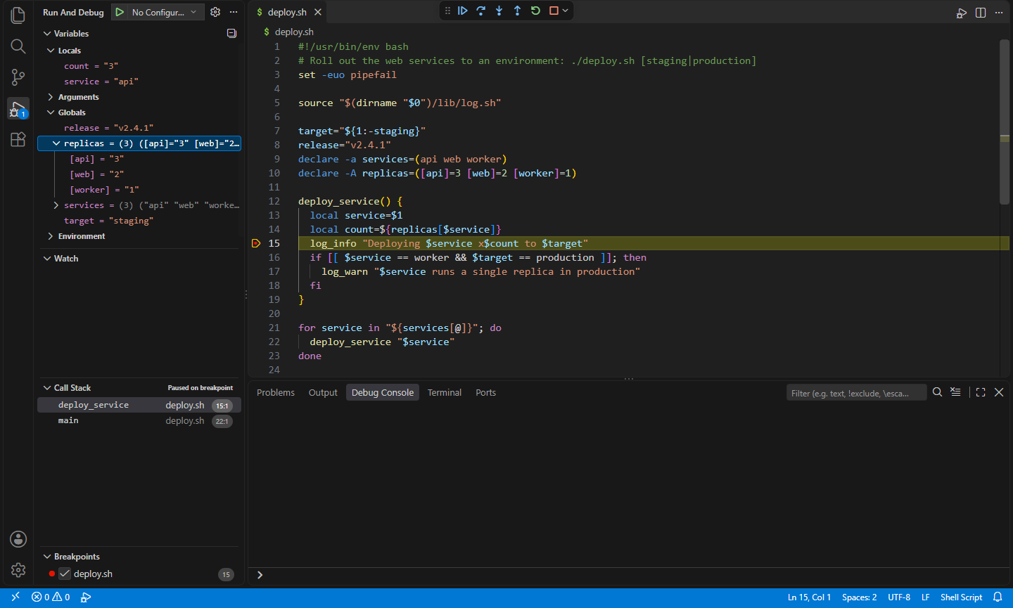Image resolution: width=1013 pixels, height=608 pixels.
Task: Maximize the bottom panel size
Action: pyautogui.click(x=981, y=392)
